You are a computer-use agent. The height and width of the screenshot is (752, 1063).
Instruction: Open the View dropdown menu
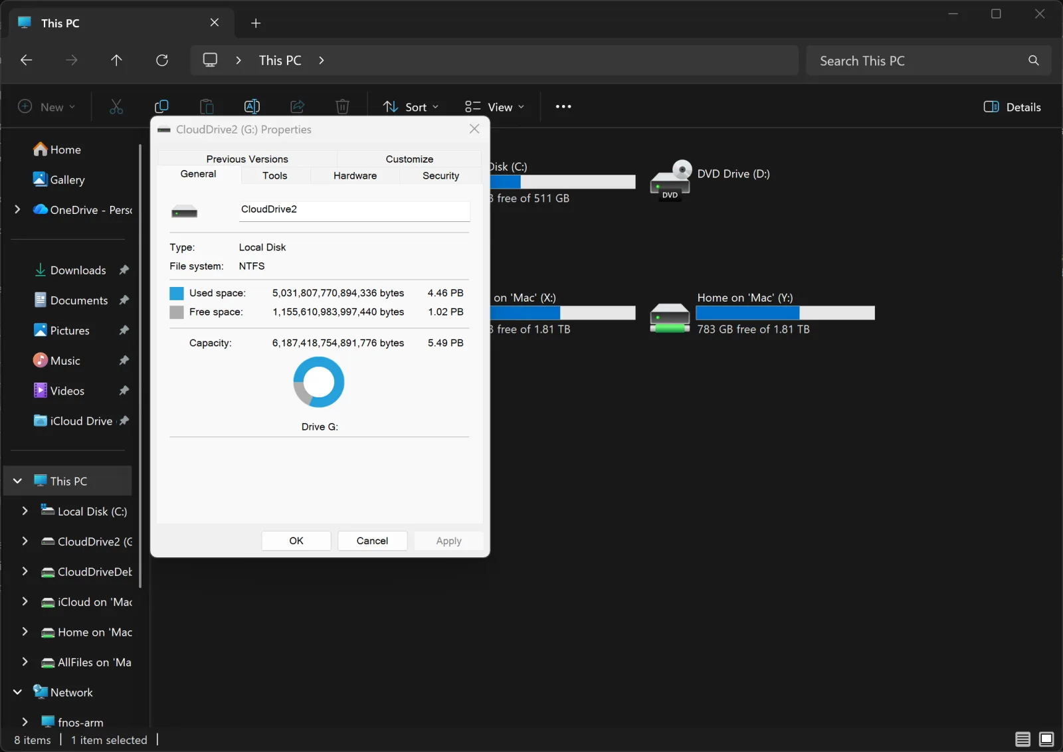pyautogui.click(x=494, y=107)
